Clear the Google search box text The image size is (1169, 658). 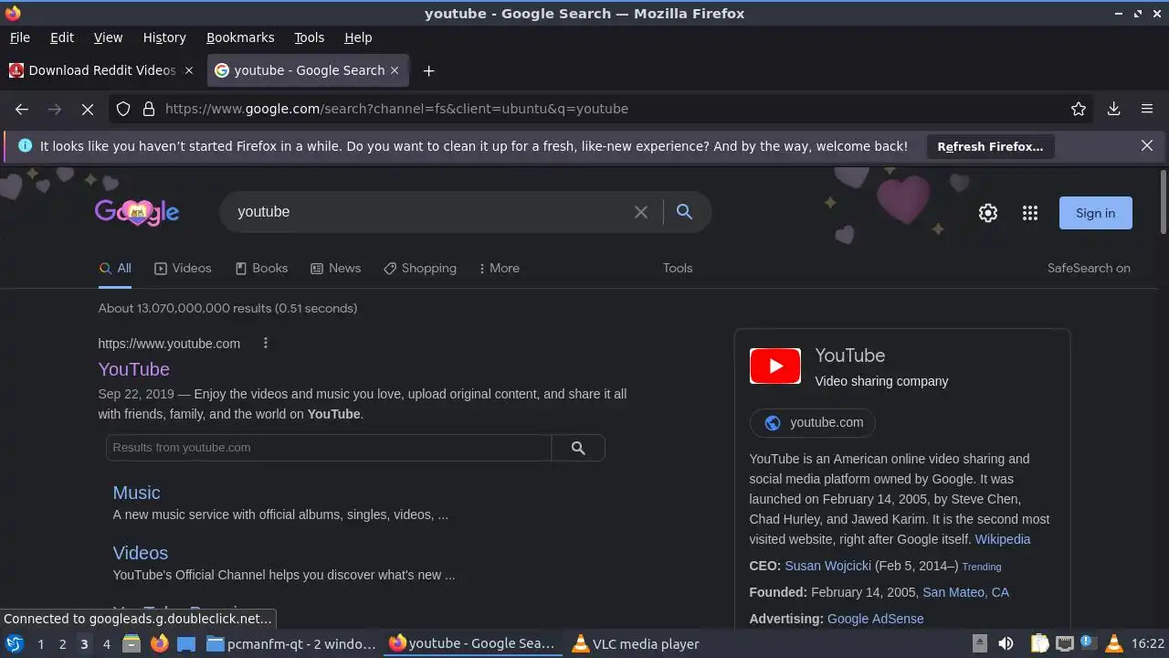click(641, 212)
